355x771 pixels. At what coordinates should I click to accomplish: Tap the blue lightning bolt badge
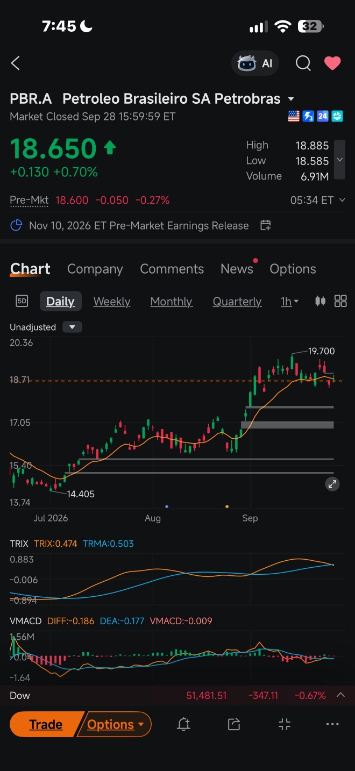pos(308,116)
